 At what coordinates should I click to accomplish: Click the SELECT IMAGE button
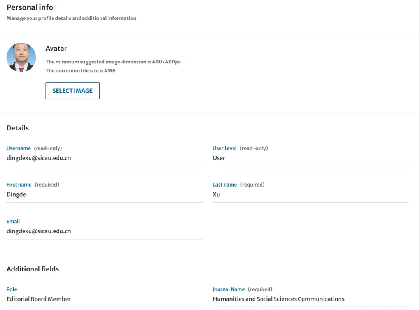point(72,91)
